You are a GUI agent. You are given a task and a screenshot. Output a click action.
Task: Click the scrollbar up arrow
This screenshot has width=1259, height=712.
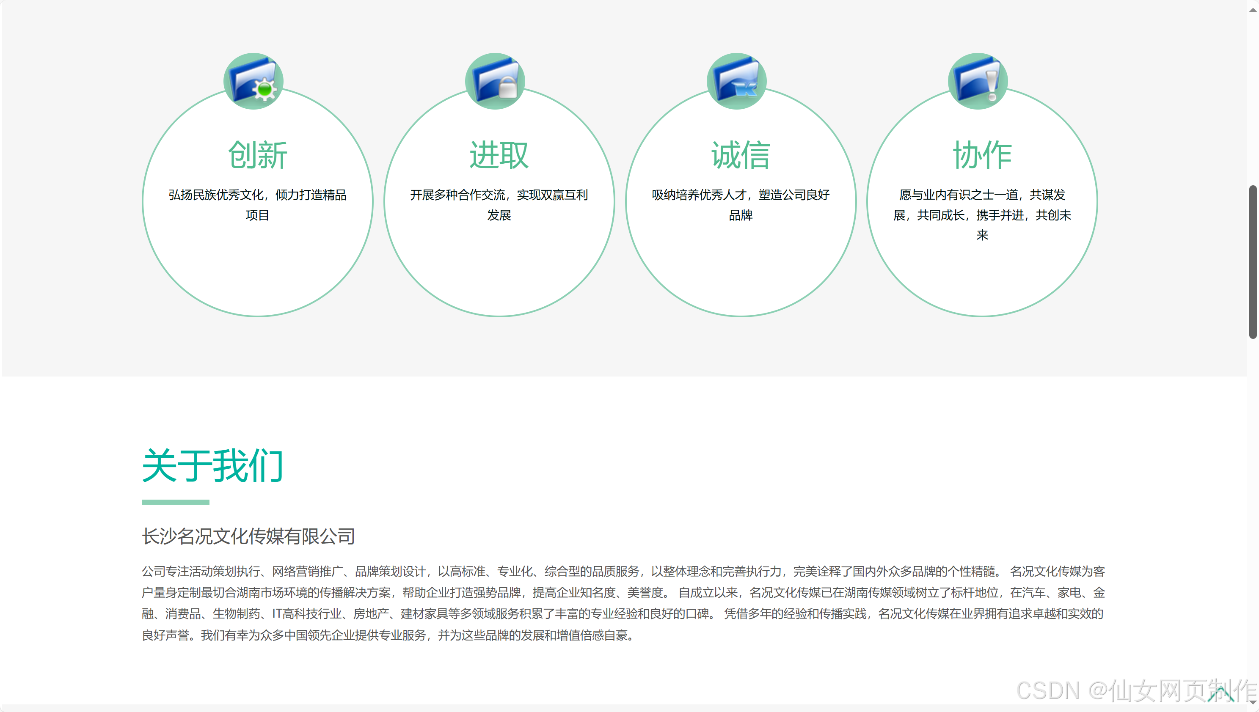point(1253,9)
